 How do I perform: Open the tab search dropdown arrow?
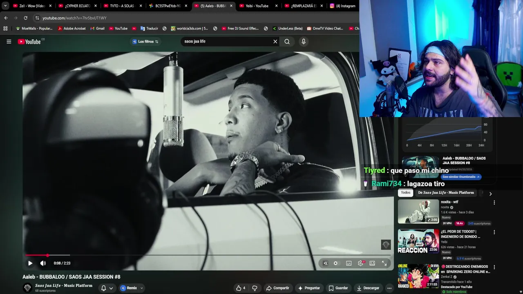(x=5, y=6)
